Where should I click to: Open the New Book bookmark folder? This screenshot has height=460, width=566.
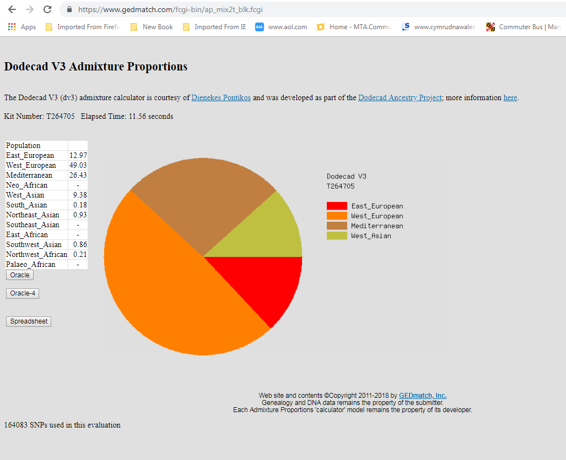(152, 27)
